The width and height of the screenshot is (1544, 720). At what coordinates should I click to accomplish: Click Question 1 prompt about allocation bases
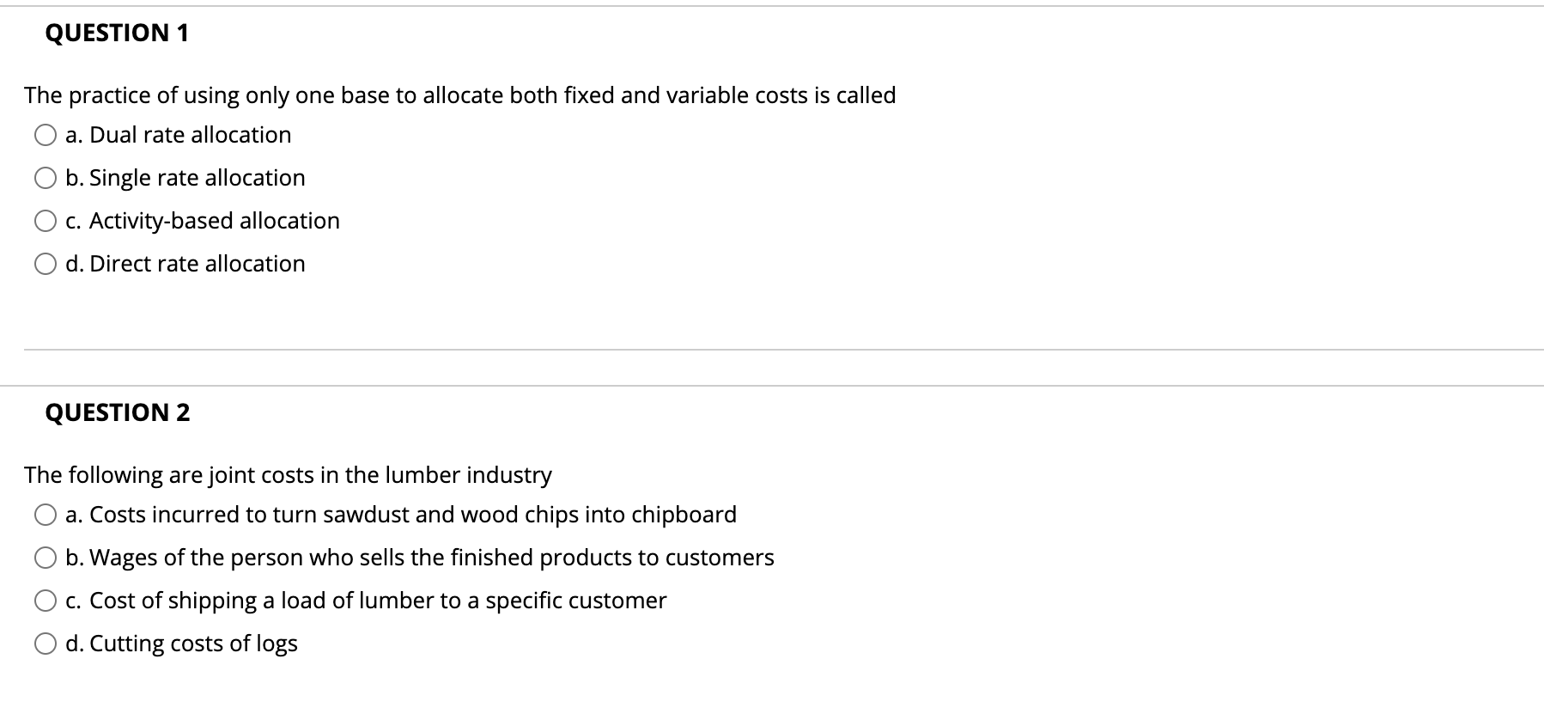(459, 95)
